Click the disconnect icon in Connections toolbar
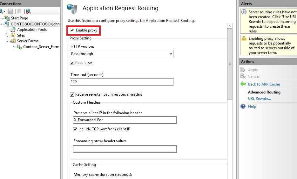The image size is (297, 179). pos(28,11)
